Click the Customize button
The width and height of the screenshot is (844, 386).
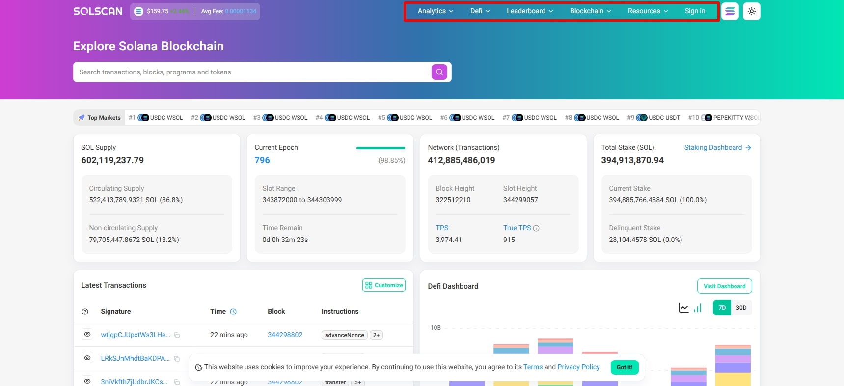[x=384, y=285]
